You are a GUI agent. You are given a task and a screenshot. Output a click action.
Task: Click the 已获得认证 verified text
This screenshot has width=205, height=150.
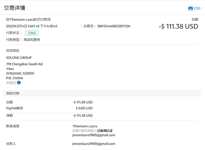tap(105, 131)
